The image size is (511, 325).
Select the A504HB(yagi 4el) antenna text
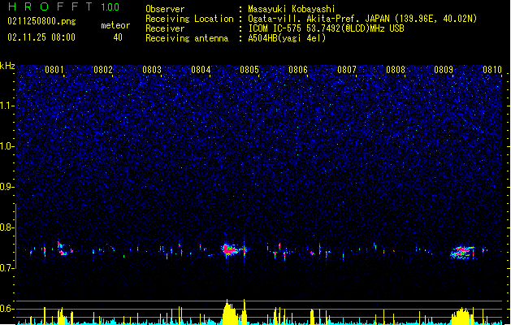point(287,38)
